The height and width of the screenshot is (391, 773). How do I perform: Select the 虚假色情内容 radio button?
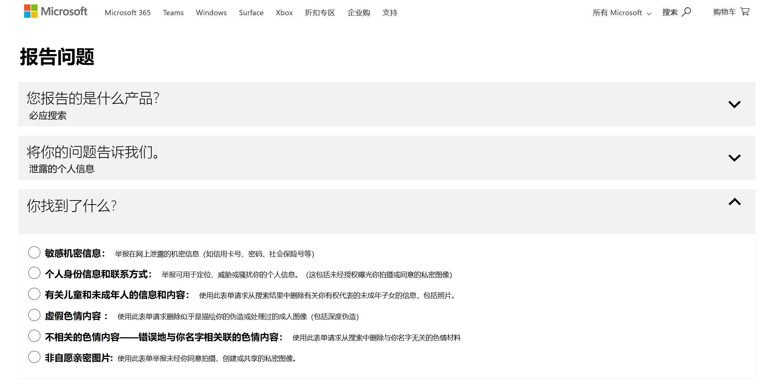coord(34,315)
